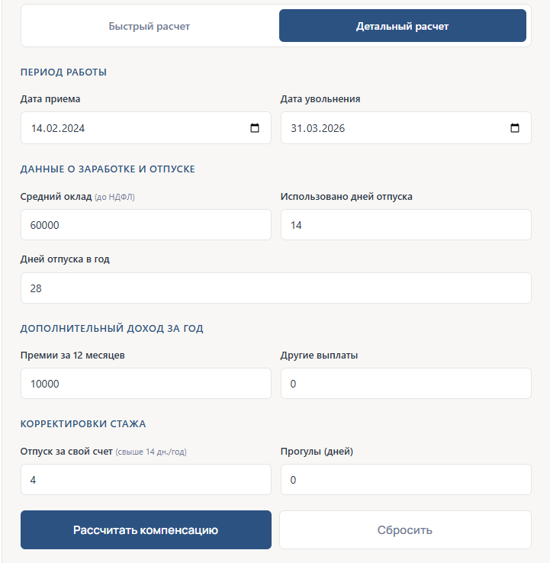Select the Отпуск за свой счет input
The image size is (550, 563).
(x=146, y=480)
